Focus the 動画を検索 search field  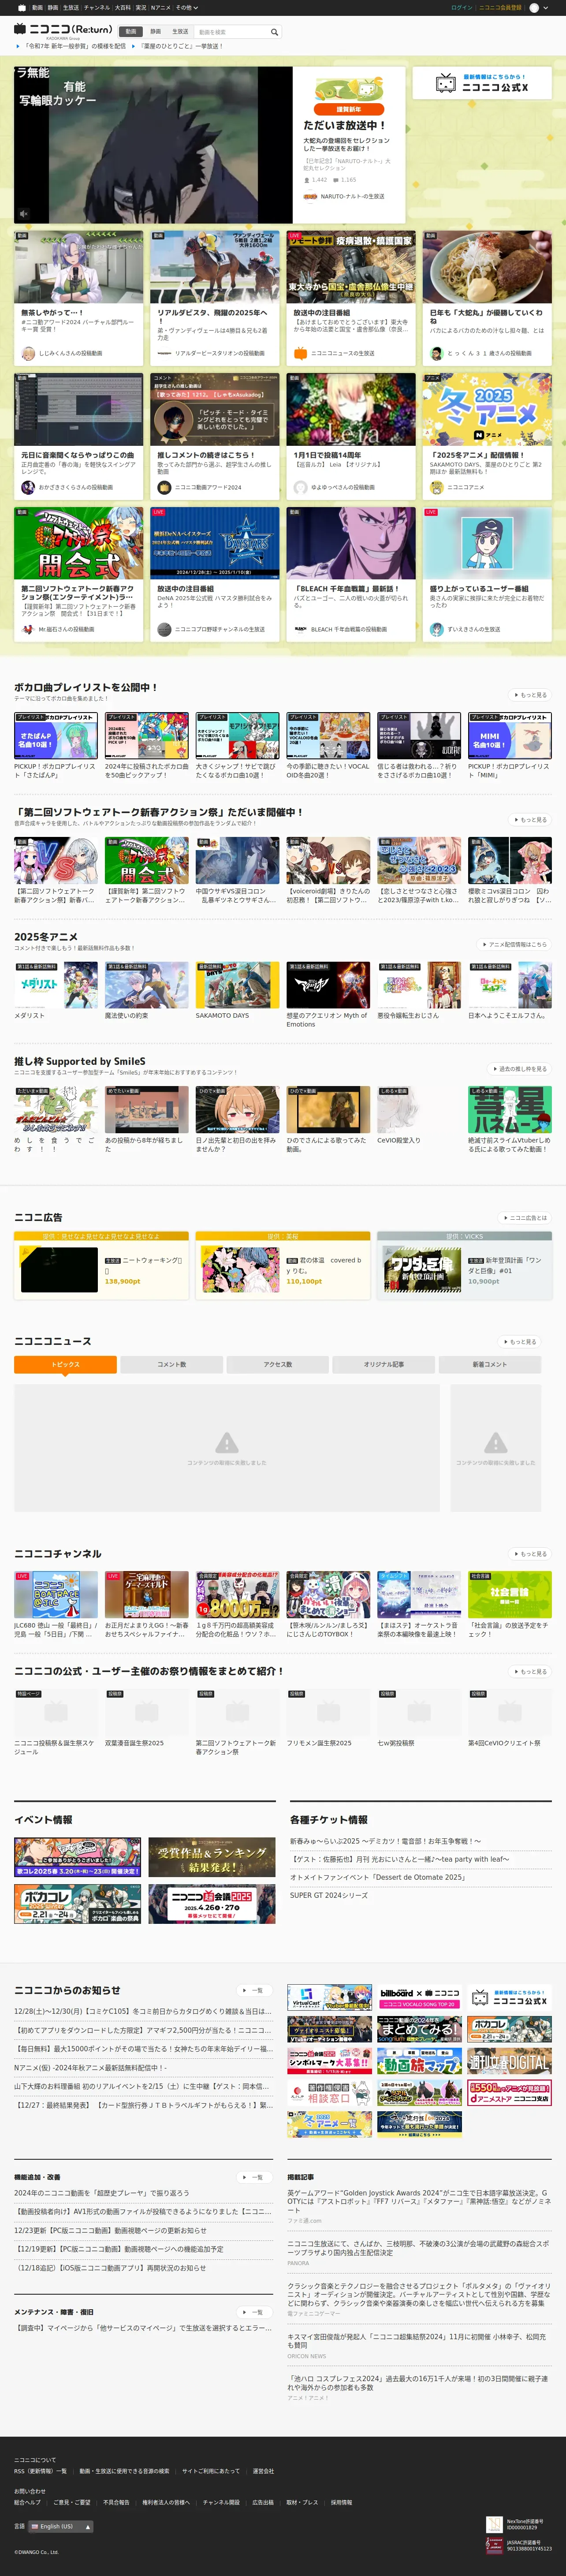(231, 32)
